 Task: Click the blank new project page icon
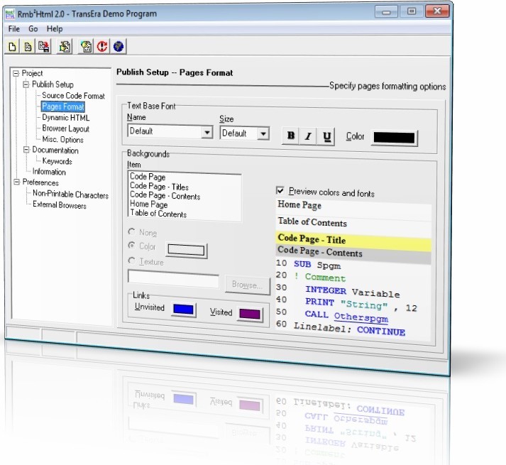12,47
